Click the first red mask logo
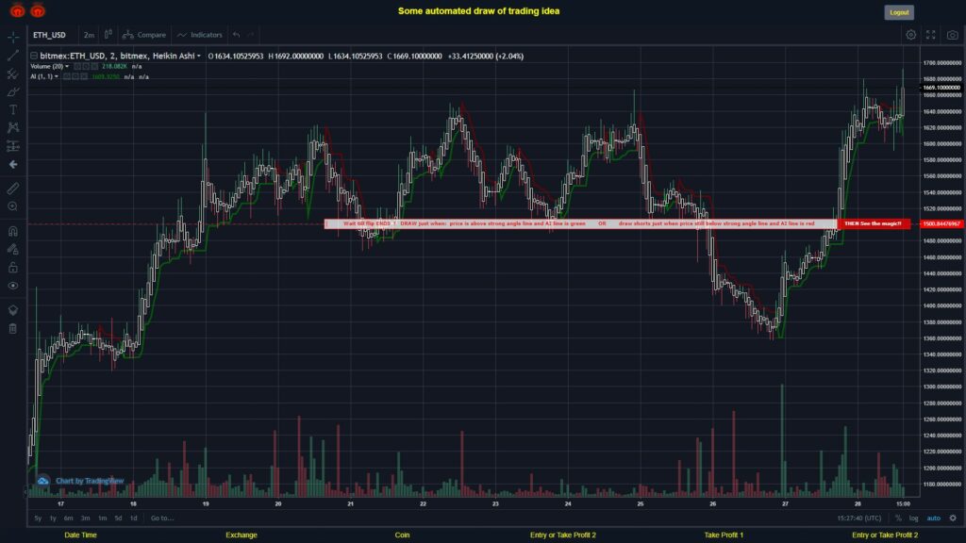 click(17, 10)
